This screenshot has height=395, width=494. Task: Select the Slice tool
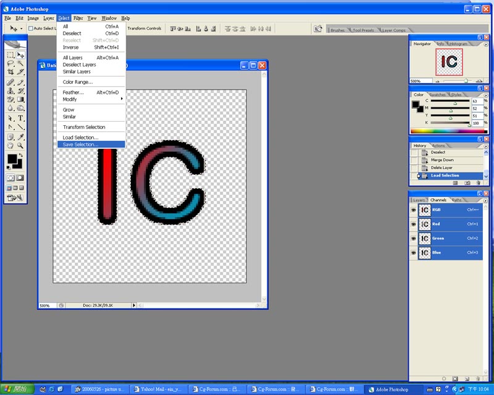[20, 72]
